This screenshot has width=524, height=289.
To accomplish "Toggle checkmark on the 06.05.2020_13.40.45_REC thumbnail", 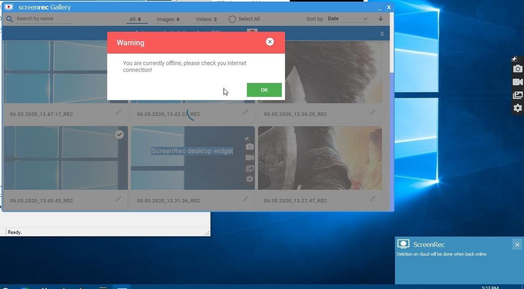I will (119, 134).
